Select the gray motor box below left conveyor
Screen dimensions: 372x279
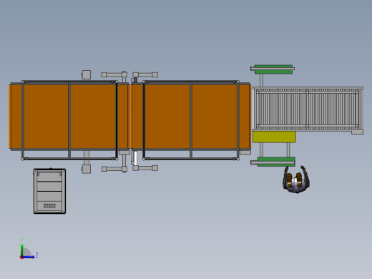(x=87, y=169)
